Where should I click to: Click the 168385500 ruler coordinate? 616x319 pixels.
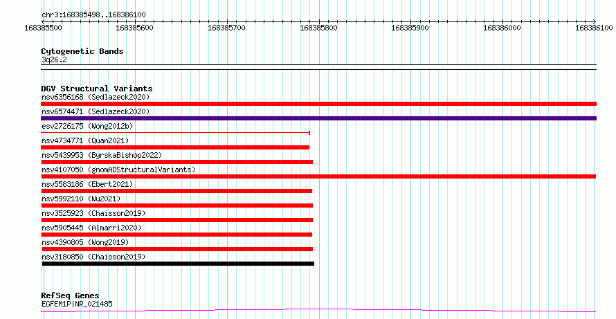pyautogui.click(x=43, y=28)
